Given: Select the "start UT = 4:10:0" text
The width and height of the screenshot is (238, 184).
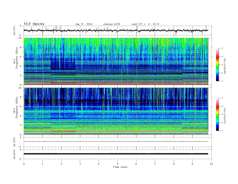Looking at the screenshot, I should pyautogui.click(x=145, y=24).
